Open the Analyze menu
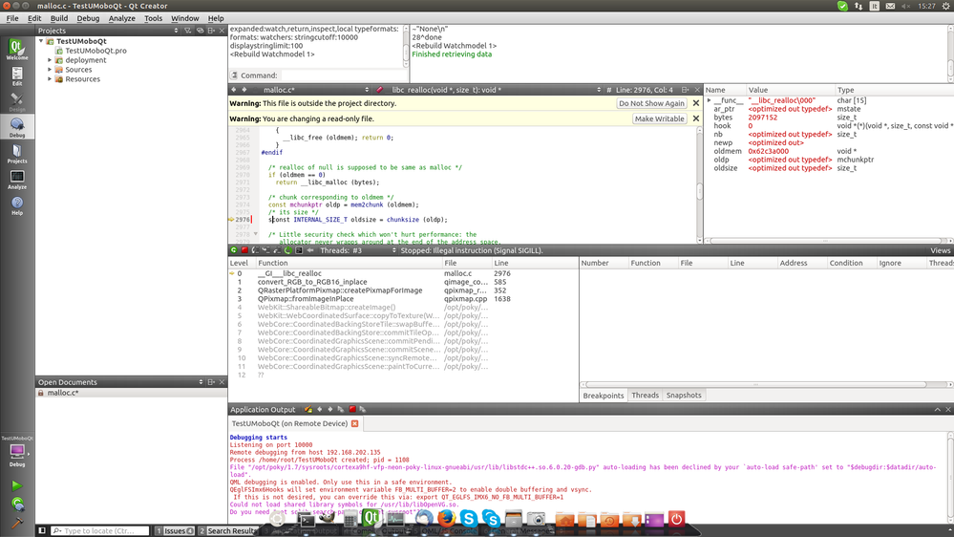Image resolution: width=954 pixels, height=537 pixels. [x=121, y=18]
